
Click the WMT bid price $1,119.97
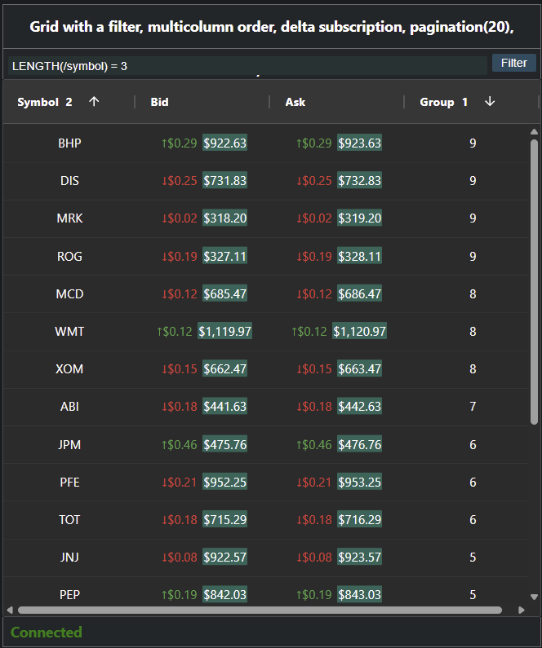[x=224, y=332]
